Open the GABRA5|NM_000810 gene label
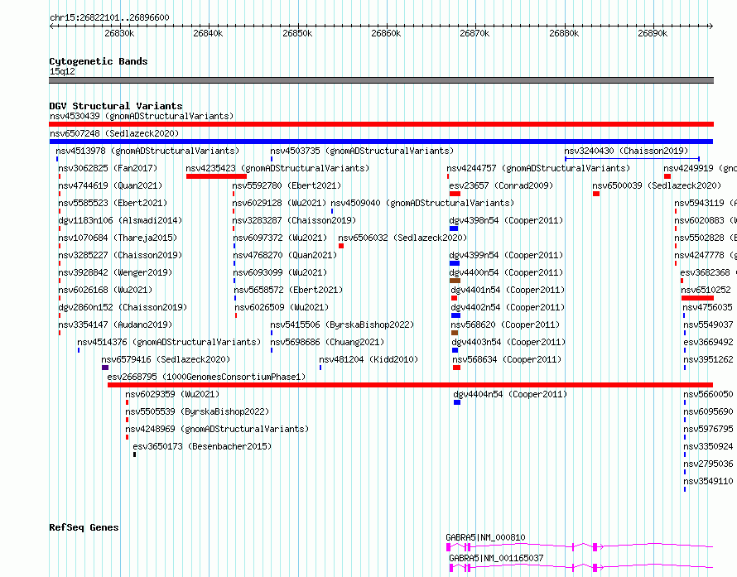 [485, 537]
